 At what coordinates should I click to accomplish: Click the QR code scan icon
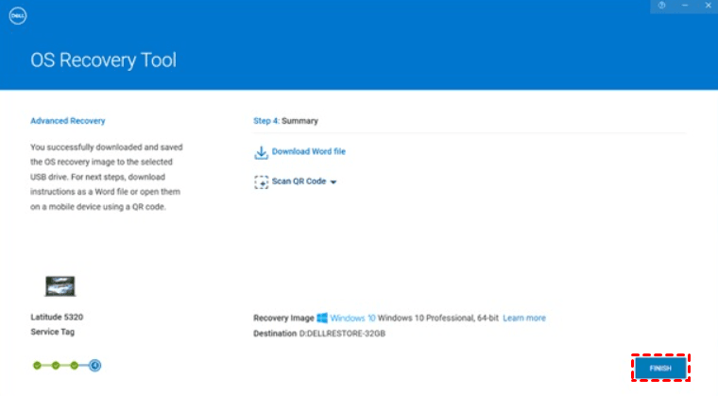pyautogui.click(x=261, y=182)
